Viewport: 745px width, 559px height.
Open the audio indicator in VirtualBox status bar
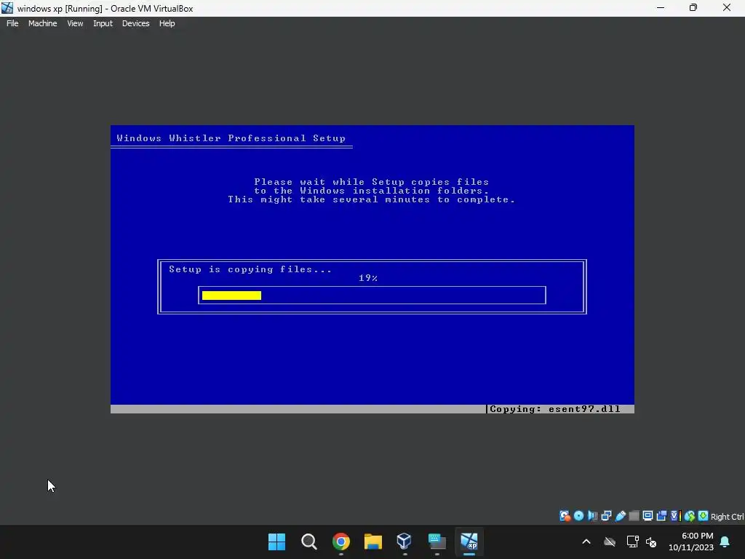pyautogui.click(x=592, y=516)
